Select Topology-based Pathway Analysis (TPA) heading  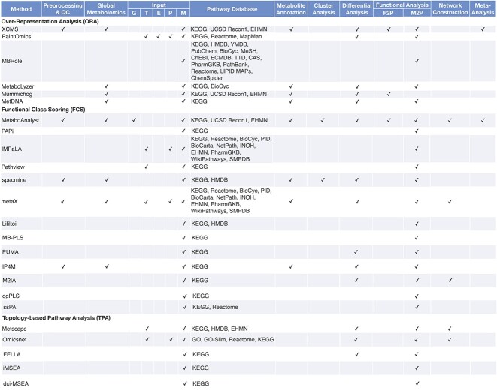point(56,318)
